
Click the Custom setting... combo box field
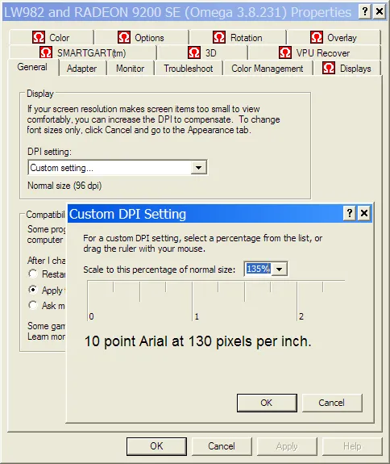click(x=118, y=168)
